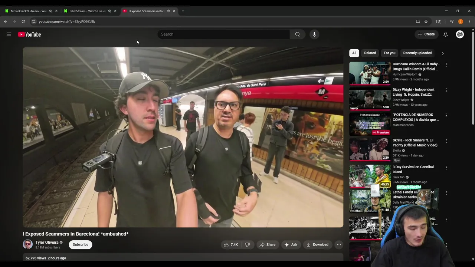Open options menu for Potência de Números video
The image size is (475, 267).
[x=447, y=115]
